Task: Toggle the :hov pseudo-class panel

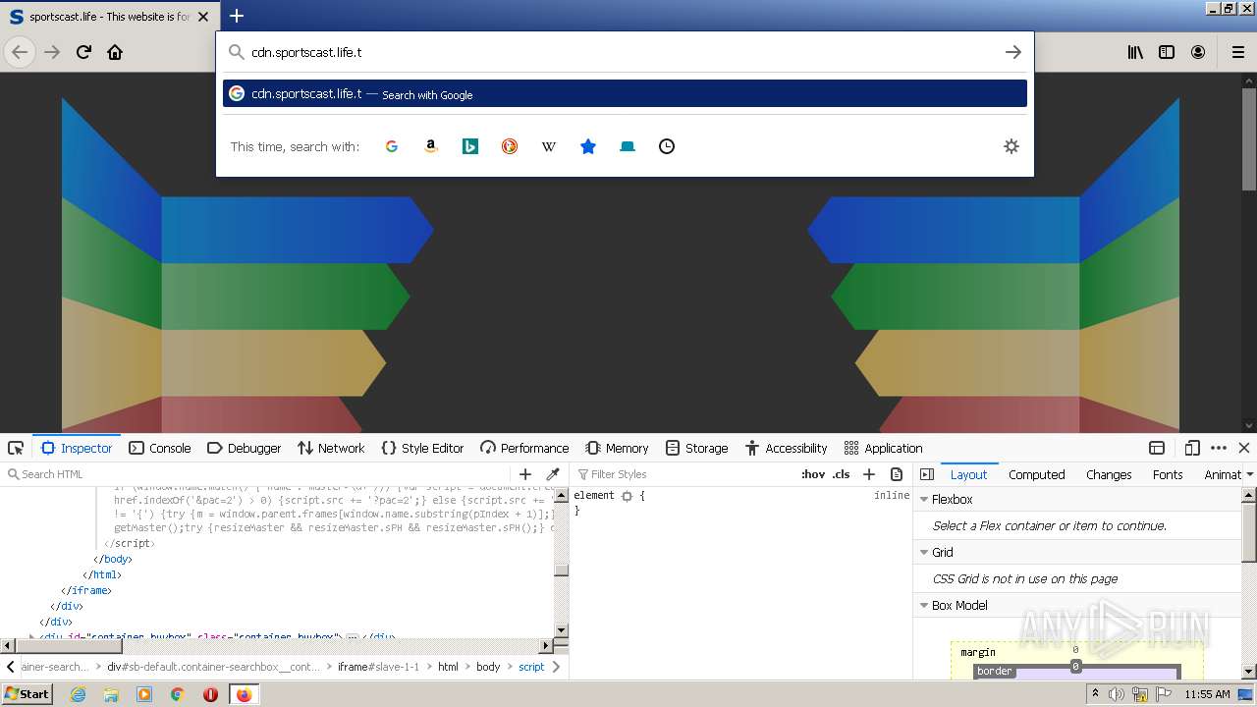Action: click(813, 474)
